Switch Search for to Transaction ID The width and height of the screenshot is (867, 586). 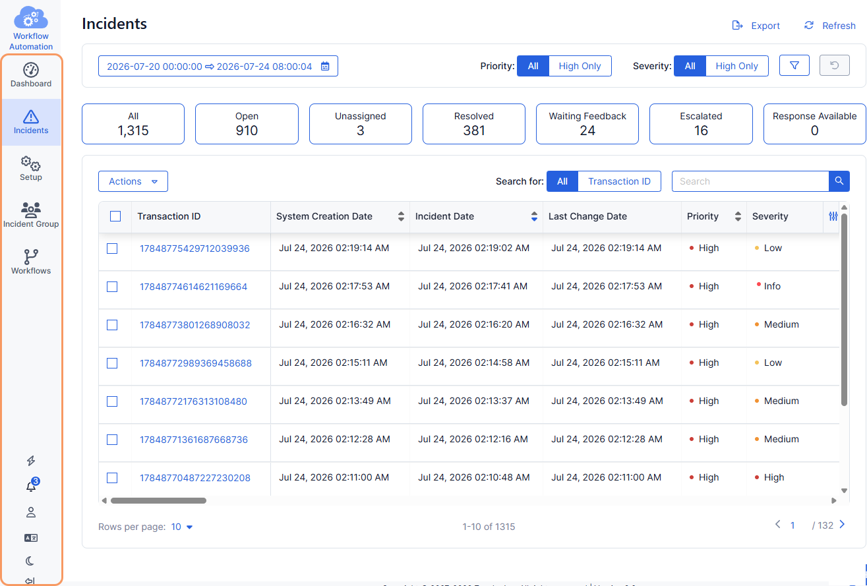pyautogui.click(x=619, y=181)
